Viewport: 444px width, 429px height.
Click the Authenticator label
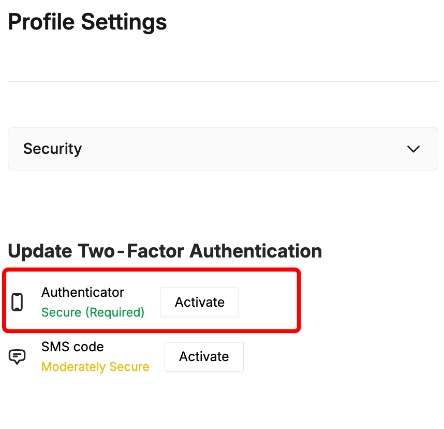(83, 292)
